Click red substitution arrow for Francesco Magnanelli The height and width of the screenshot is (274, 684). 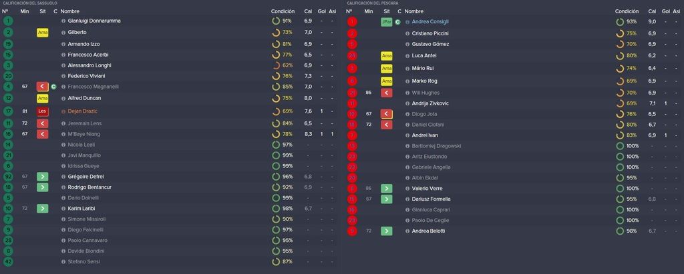click(x=42, y=86)
